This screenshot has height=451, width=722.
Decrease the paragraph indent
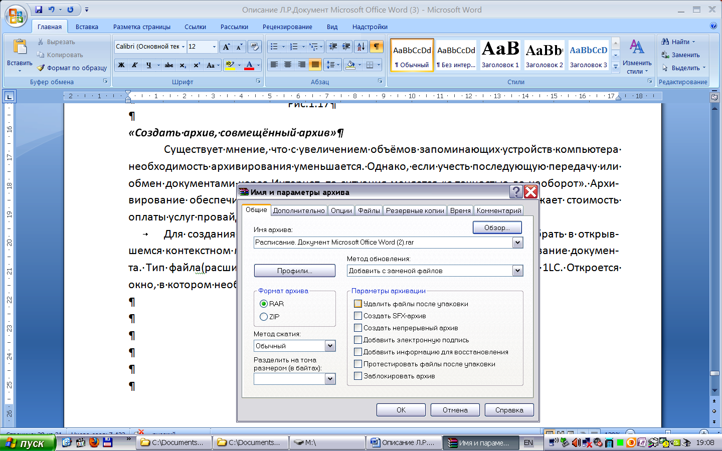point(332,47)
